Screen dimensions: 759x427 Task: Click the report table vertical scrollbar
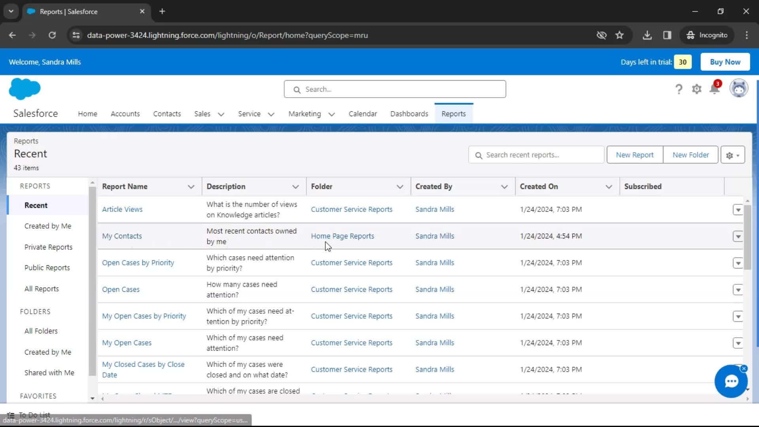[x=747, y=237]
